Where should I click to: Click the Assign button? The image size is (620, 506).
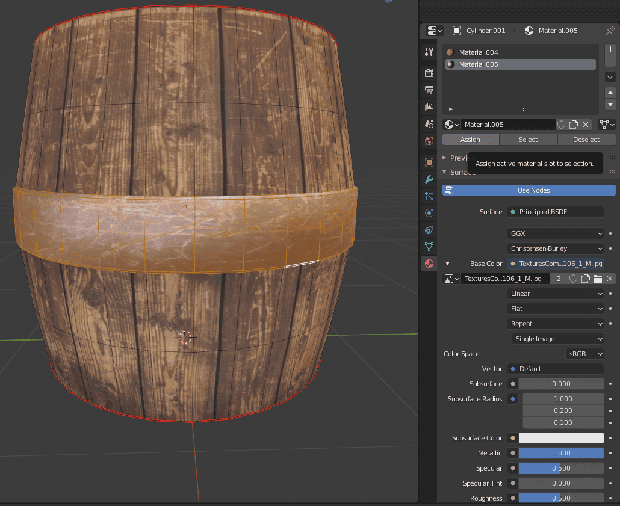pyautogui.click(x=470, y=140)
